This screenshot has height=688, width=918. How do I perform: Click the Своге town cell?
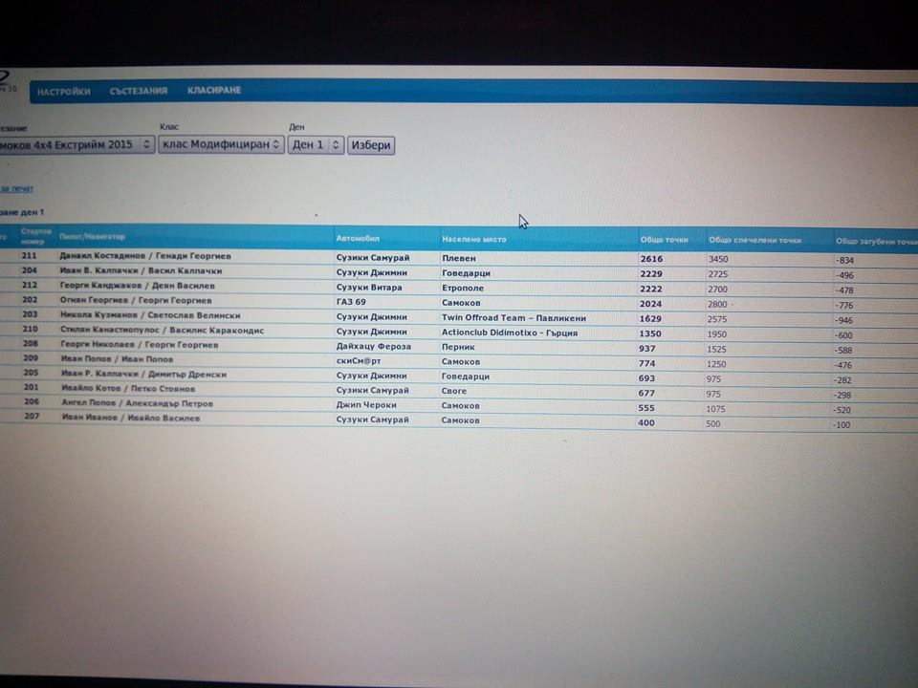pyautogui.click(x=453, y=391)
